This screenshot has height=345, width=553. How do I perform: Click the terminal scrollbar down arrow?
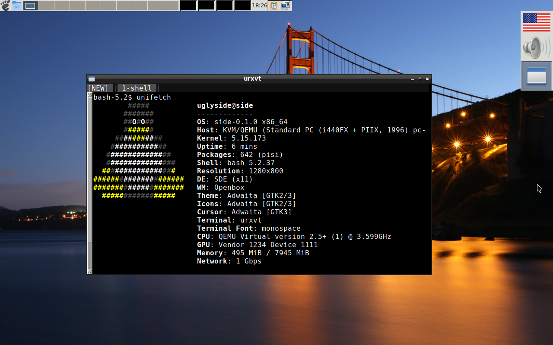[x=90, y=272]
